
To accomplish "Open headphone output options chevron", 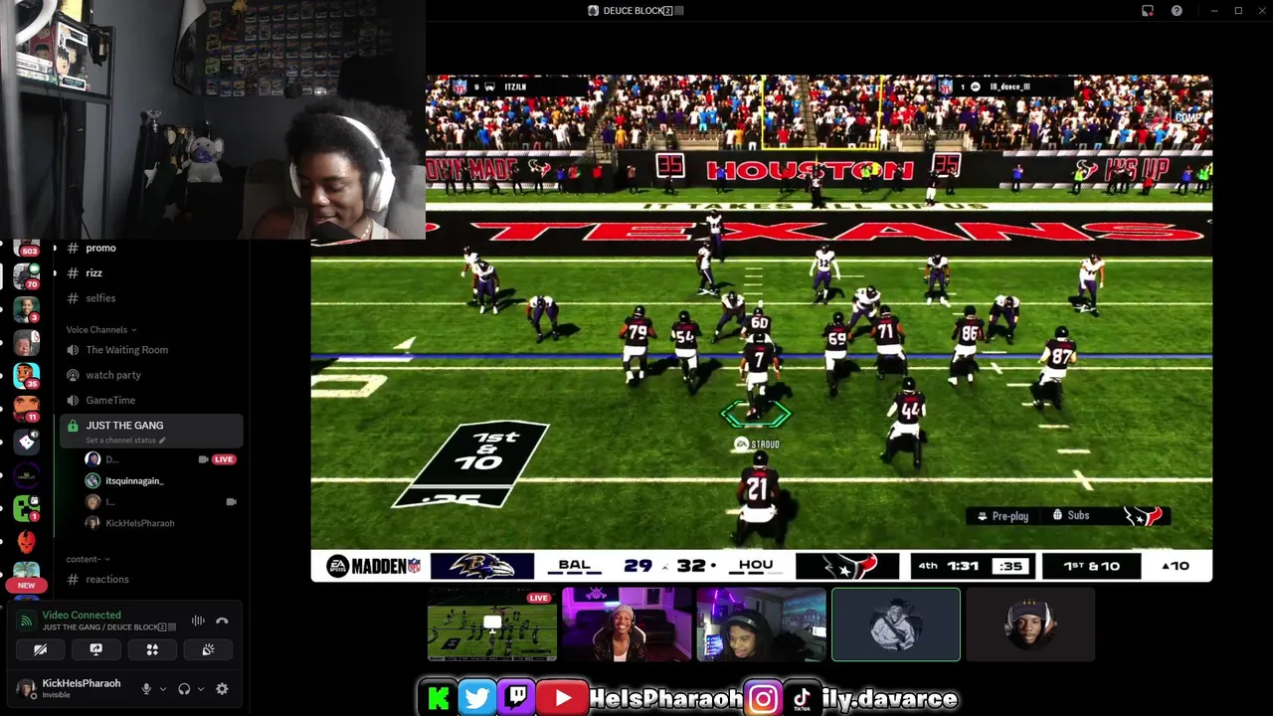I will 200,689.
